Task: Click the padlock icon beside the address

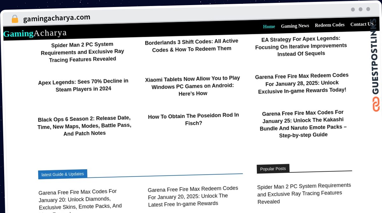Action: click(15, 19)
